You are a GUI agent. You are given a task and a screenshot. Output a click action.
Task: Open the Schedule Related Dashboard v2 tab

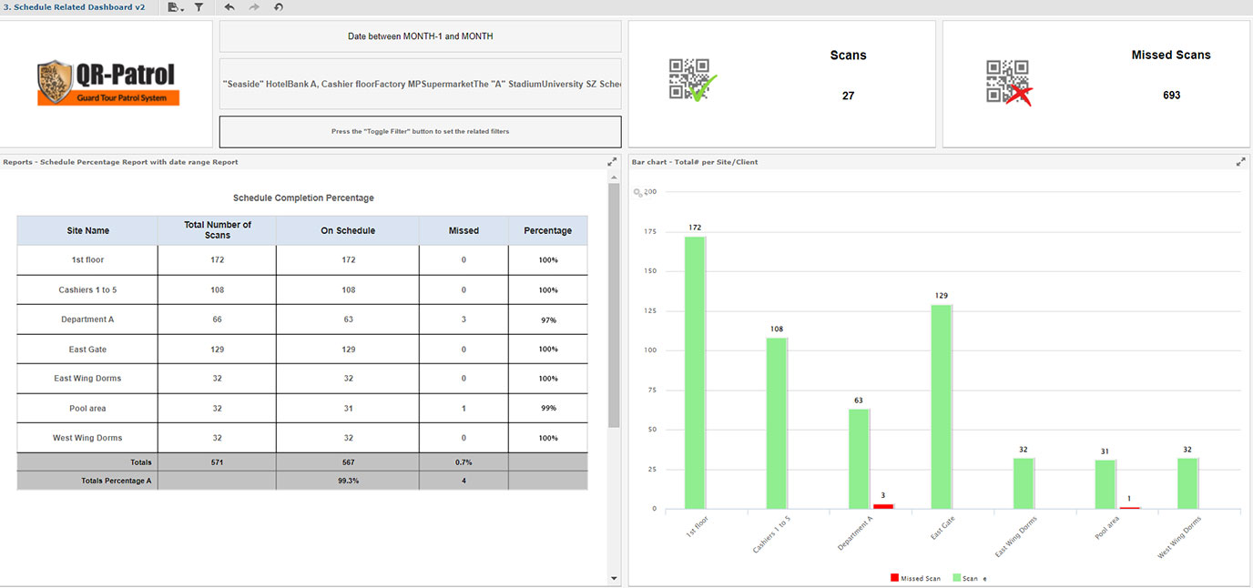click(x=75, y=7)
